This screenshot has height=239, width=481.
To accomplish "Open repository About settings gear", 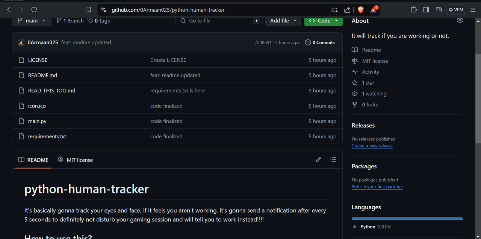I will 460,21.
